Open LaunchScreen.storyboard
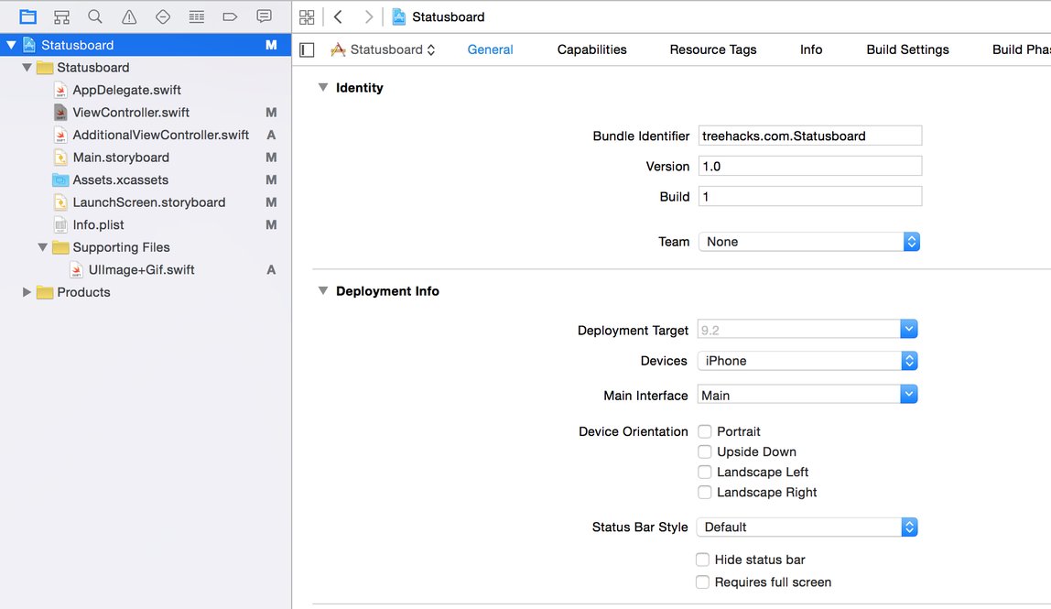This screenshot has height=609, width=1051. 149,202
